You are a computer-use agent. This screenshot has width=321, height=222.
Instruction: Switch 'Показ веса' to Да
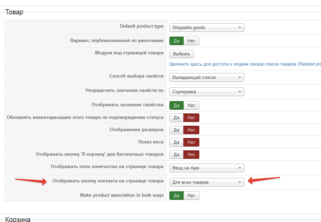point(177,142)
